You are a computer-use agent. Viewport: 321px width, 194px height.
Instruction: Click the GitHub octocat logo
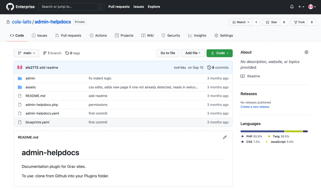coord(10,7)
